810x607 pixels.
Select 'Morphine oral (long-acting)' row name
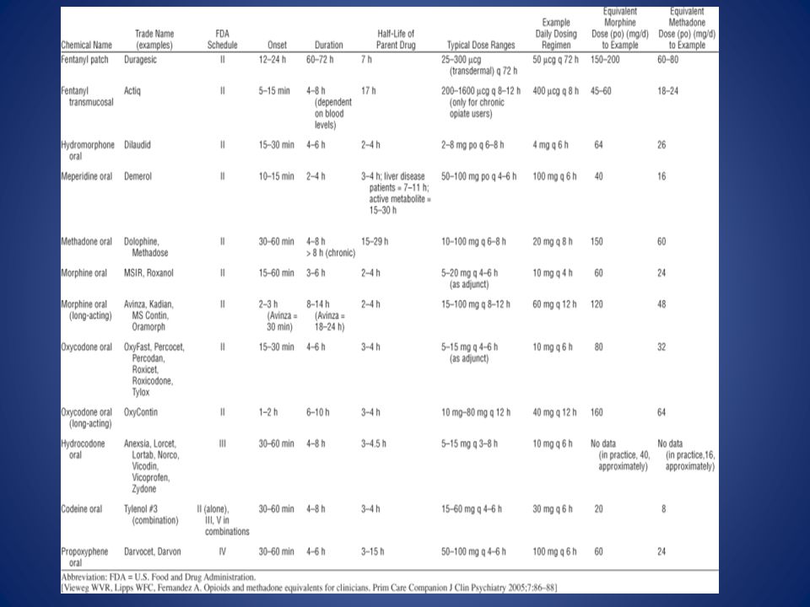(86, 309)
